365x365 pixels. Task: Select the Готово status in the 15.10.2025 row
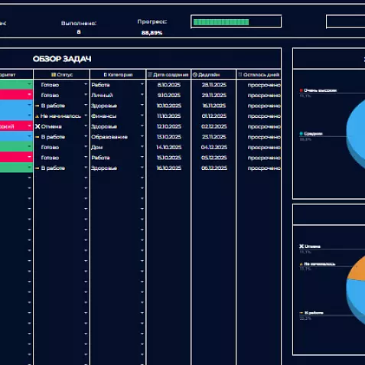point(50,158)
